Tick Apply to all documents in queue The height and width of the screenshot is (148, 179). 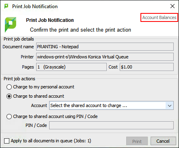7,141
